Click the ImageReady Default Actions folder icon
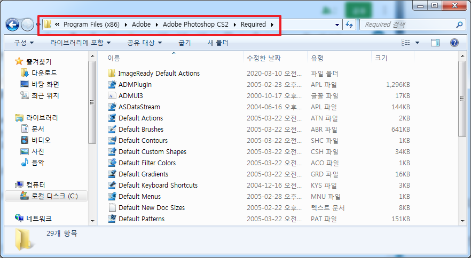The image size is (471, 258). (112, 73)
